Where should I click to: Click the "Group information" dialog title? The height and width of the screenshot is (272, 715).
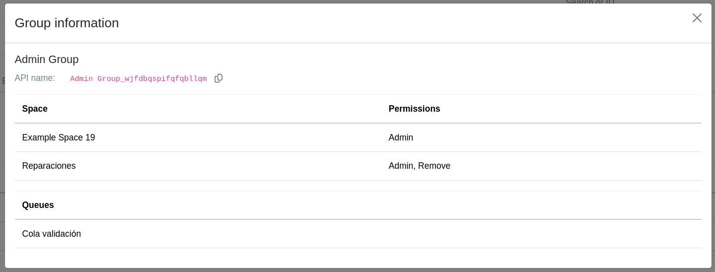(x=67, y=23)
